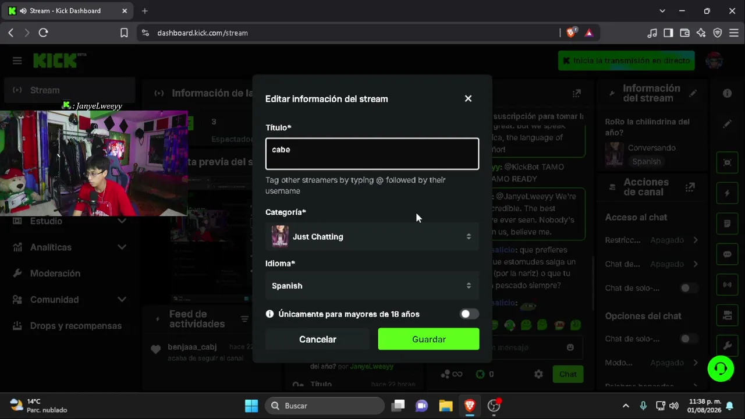Pop out the Acciones de canal panel
Viewport: 745px width, 419px height.
[690, 187]
